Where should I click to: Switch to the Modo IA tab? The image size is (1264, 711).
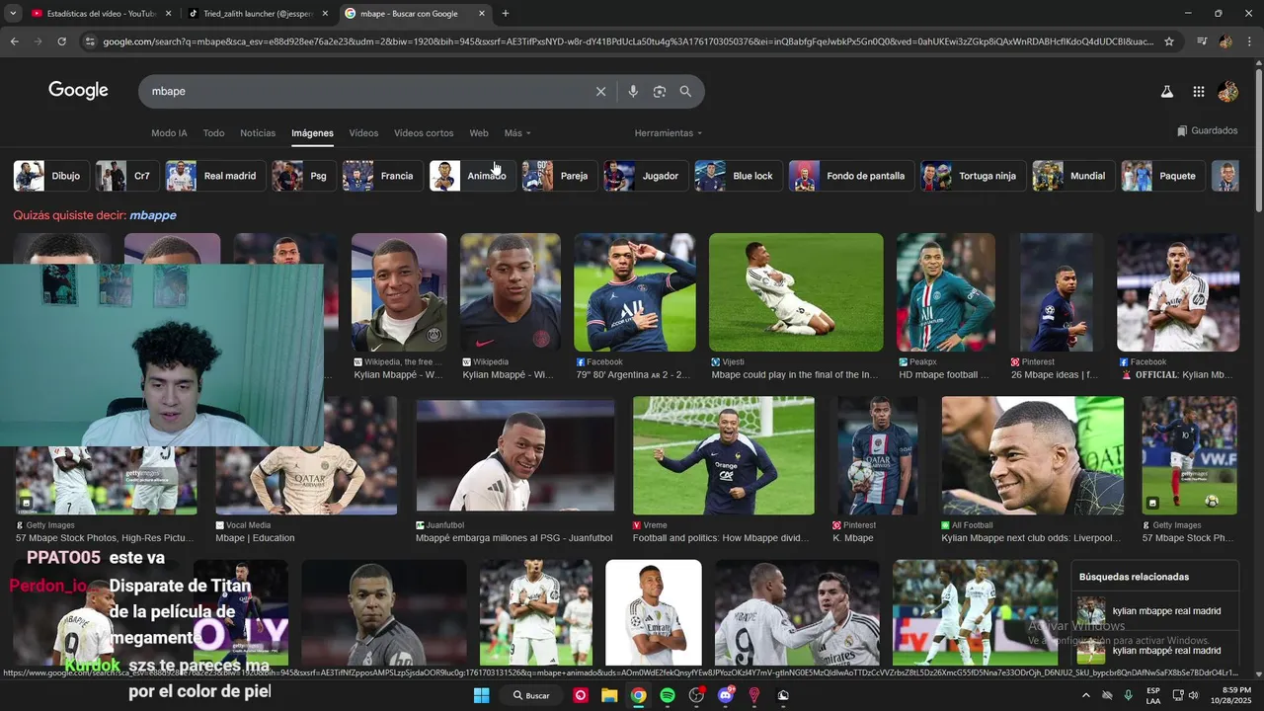(169, 133)
